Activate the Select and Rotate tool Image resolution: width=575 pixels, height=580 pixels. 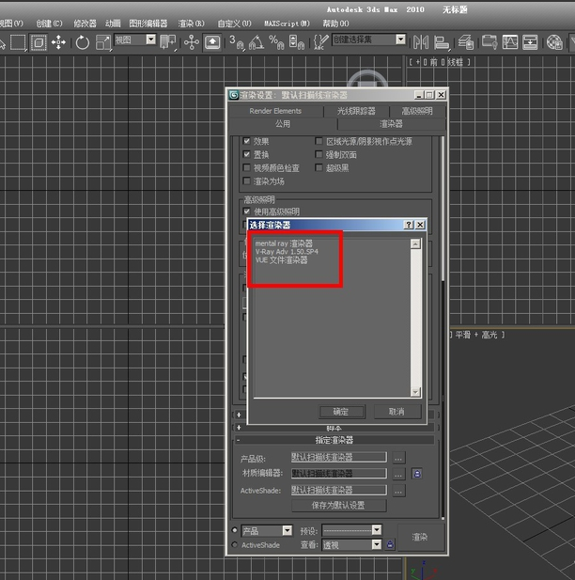[82, 42]
